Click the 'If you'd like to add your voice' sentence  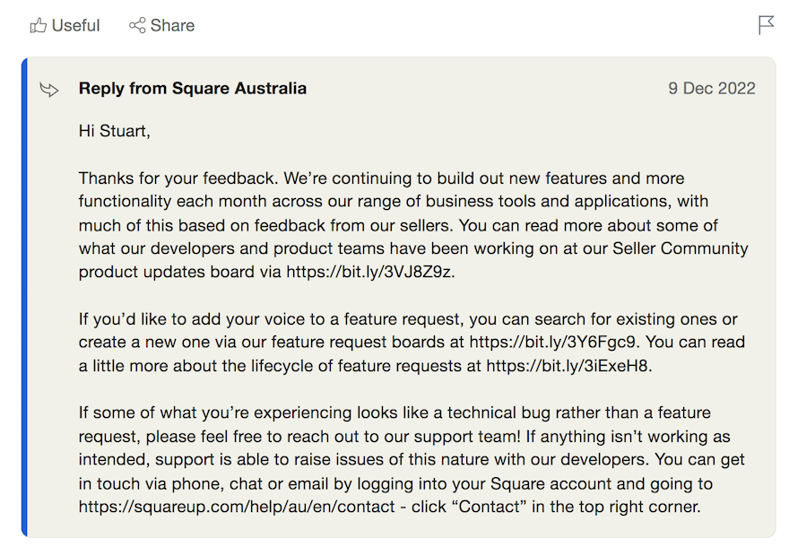pyautogui.click(x=408, y=343)
